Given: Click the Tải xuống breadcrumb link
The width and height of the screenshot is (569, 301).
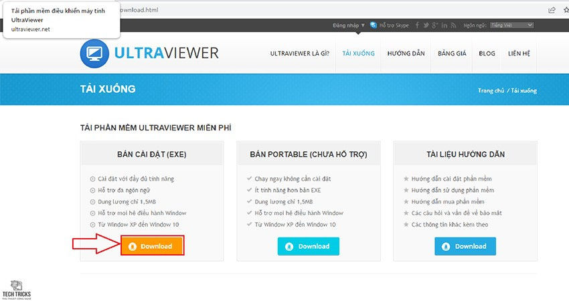Looking at the screenshot, I should point(524,91).
